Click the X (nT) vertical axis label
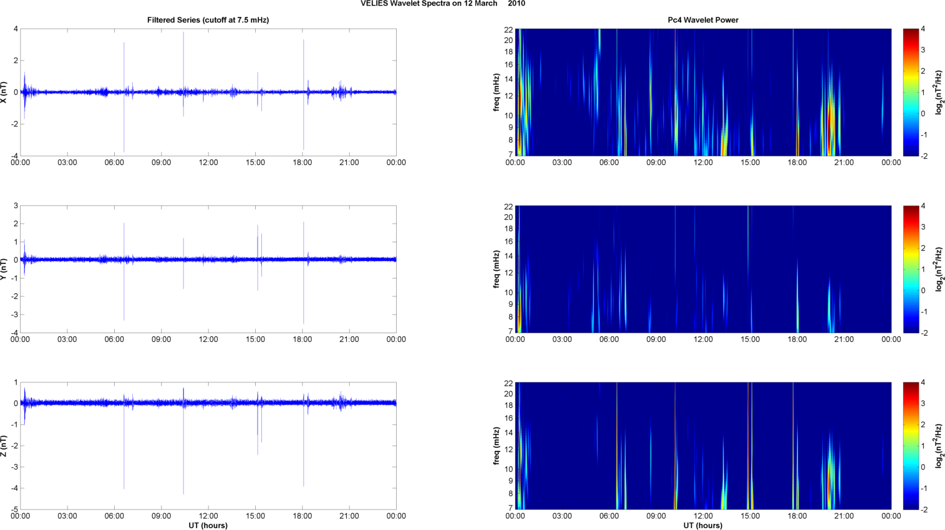Screen dimensions: 945x530 click(4, 92)
